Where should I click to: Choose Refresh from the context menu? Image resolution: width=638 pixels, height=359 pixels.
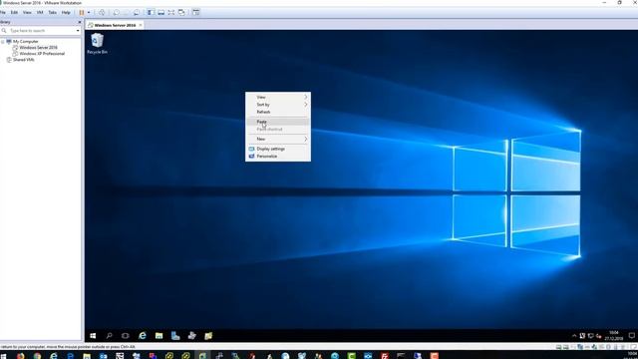278,112
